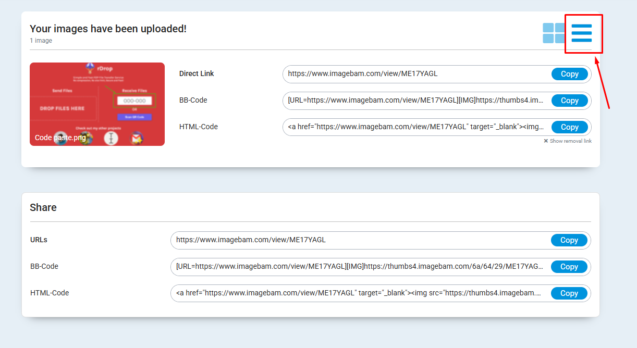This screenshot has height=348, width=637.
Task: Copy the share section BB-Code
Action: 569,266
